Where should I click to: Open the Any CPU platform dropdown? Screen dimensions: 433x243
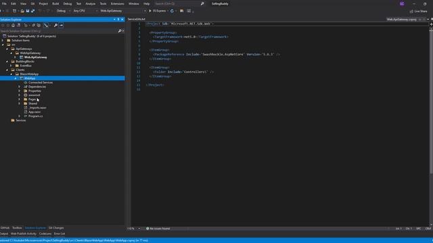(85, 11)
